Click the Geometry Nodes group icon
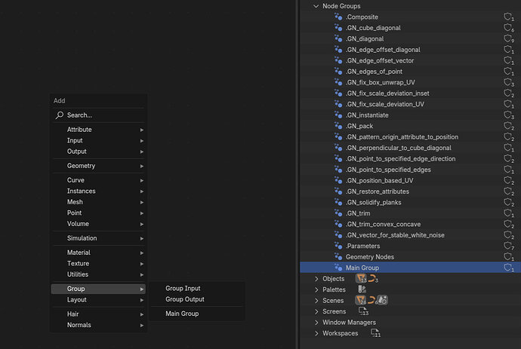 tap(338, 257)
